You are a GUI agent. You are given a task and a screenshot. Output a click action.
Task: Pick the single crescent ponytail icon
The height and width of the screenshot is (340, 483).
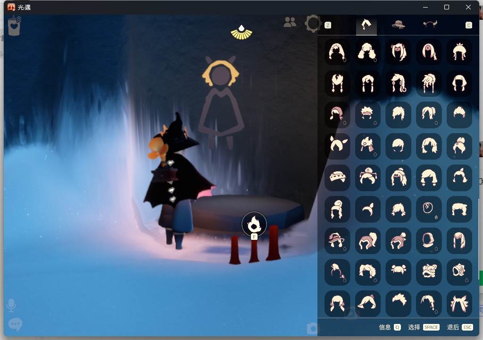(367, 209)
